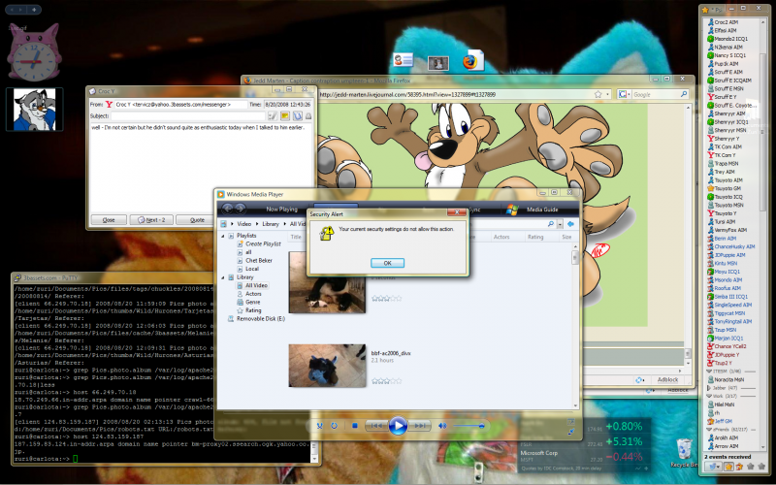Open the Now Playing tab

tap(281, 208)
